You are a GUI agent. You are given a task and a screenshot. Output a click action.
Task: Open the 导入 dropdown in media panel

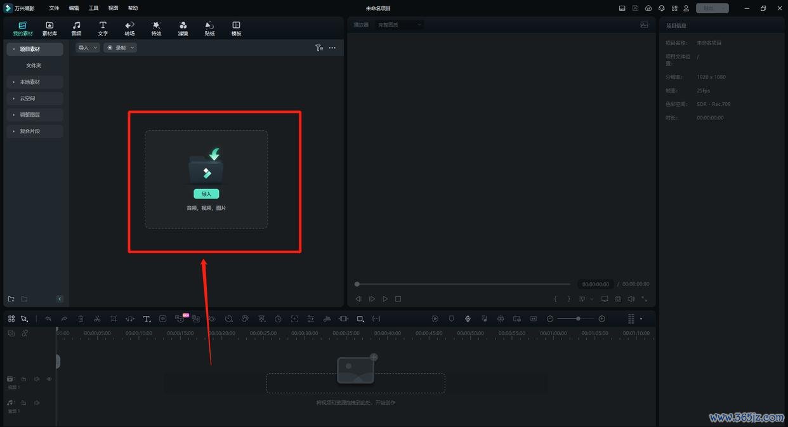(x=88, y=48)
